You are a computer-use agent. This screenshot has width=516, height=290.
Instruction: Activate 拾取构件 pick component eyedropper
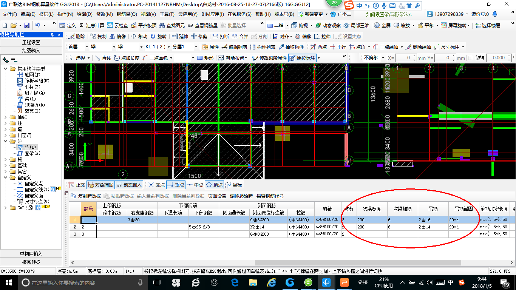291,47
